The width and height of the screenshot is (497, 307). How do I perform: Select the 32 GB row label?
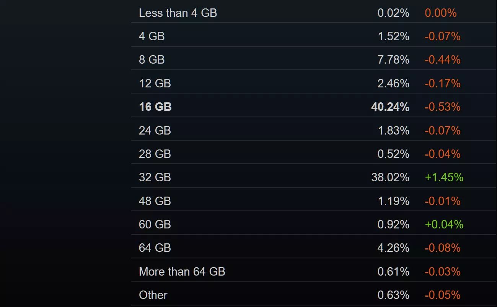click(x=155, y=177)
